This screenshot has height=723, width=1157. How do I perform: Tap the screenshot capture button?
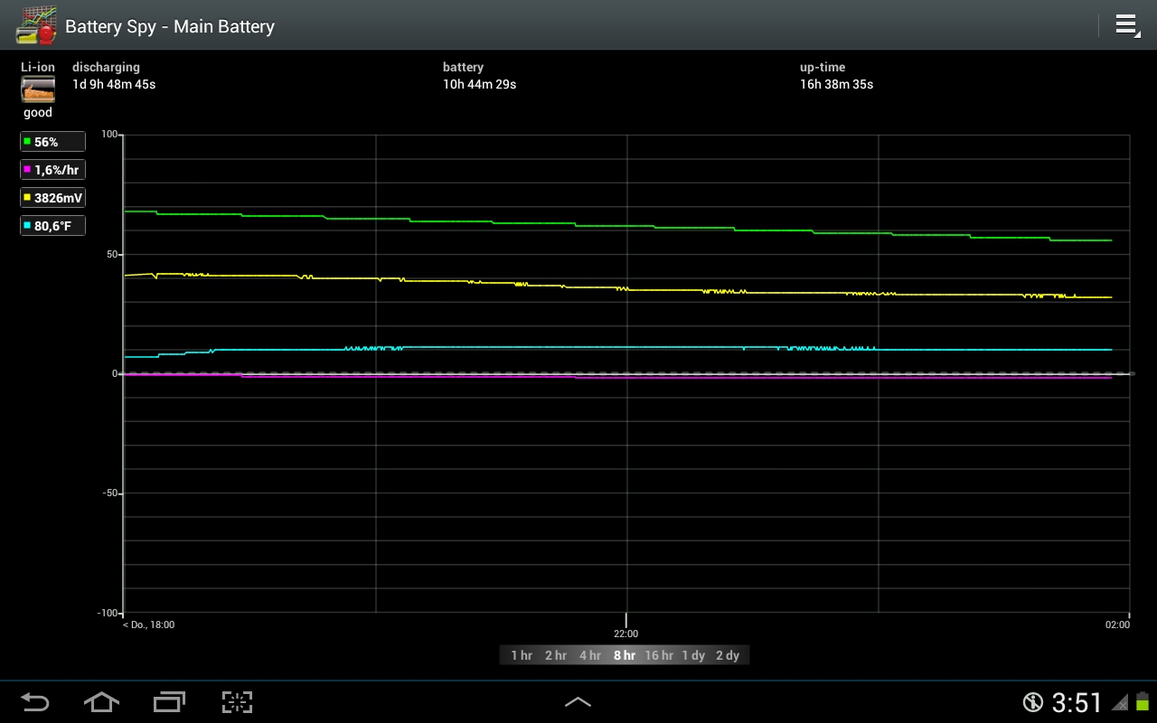pyautogui.click(x=237, y=702)
